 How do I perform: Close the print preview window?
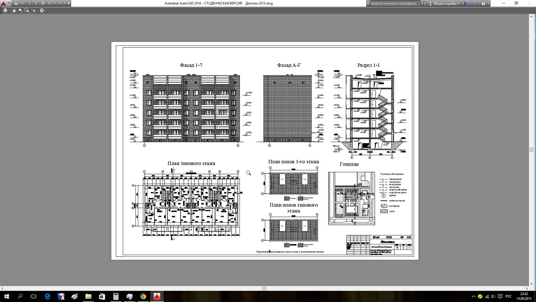pyautogui.click(x=42, y=10)
